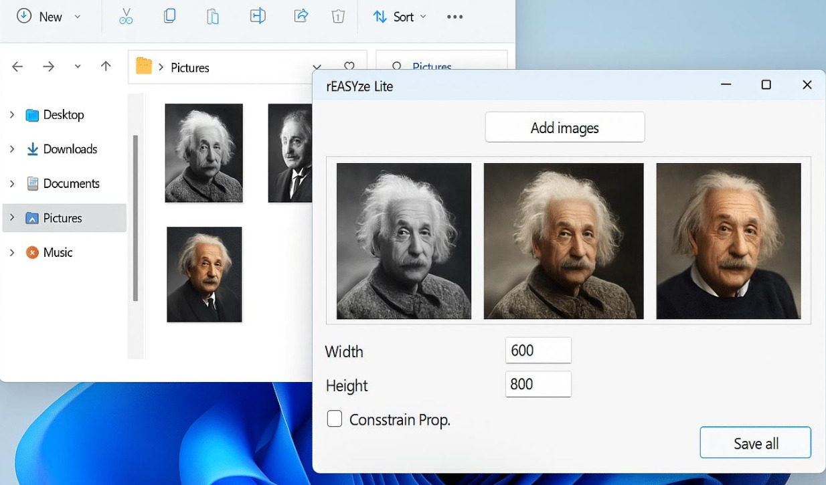The width and height of the screenshot is (826, 485).
Task: Select the black-and-white portrait in rEASYze
Action: (404, 241)
